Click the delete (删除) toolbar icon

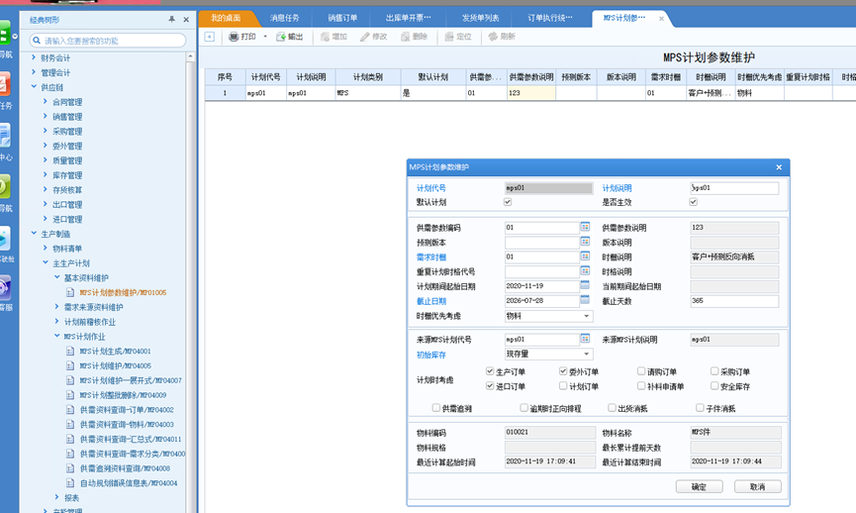click(x=405, y=37)
